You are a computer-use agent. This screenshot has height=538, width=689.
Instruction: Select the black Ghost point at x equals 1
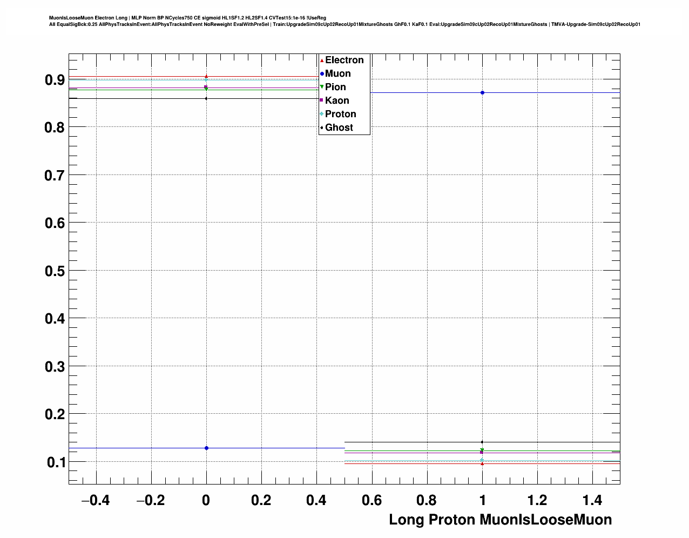[482, 442]
